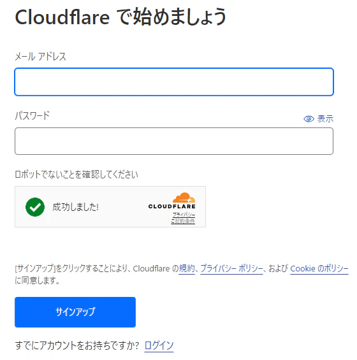Click the orange Cloudflare cloud logo
357x360 pixels.
coord(184,198)
